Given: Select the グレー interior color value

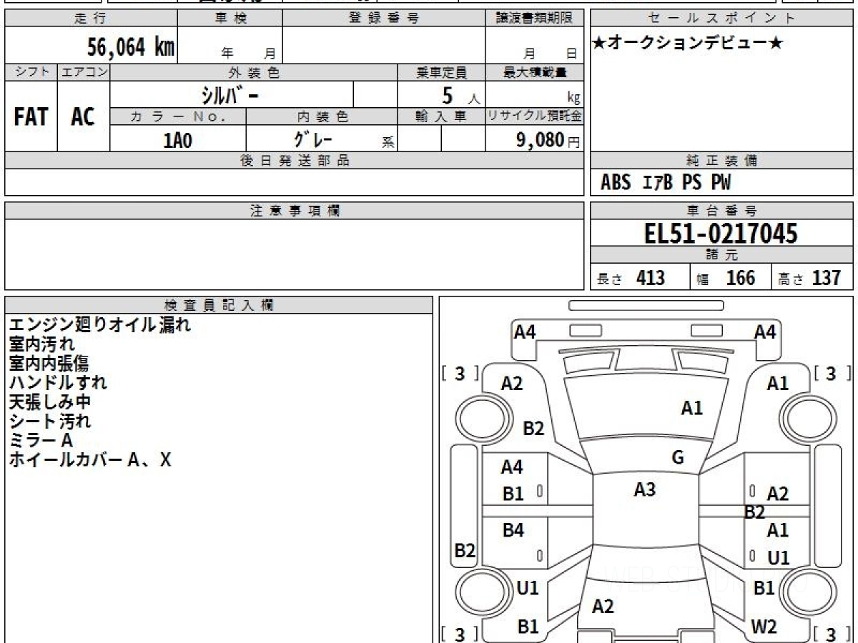Looking at the screenshot, I should tap(313, 139).
